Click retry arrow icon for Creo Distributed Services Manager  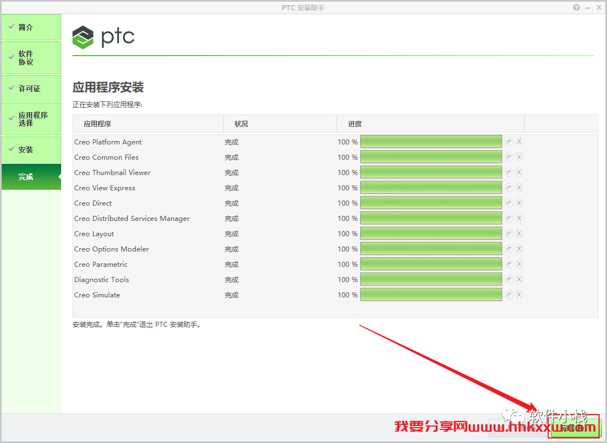point(509,218)
